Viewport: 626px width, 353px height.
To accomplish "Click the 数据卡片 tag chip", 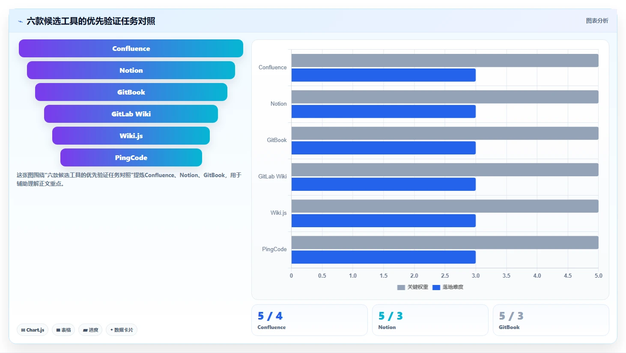I will (x=122, y=330).
